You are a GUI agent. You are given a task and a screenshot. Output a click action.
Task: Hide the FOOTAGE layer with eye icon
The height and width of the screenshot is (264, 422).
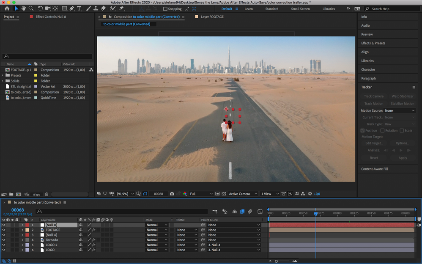pos(4,230)
